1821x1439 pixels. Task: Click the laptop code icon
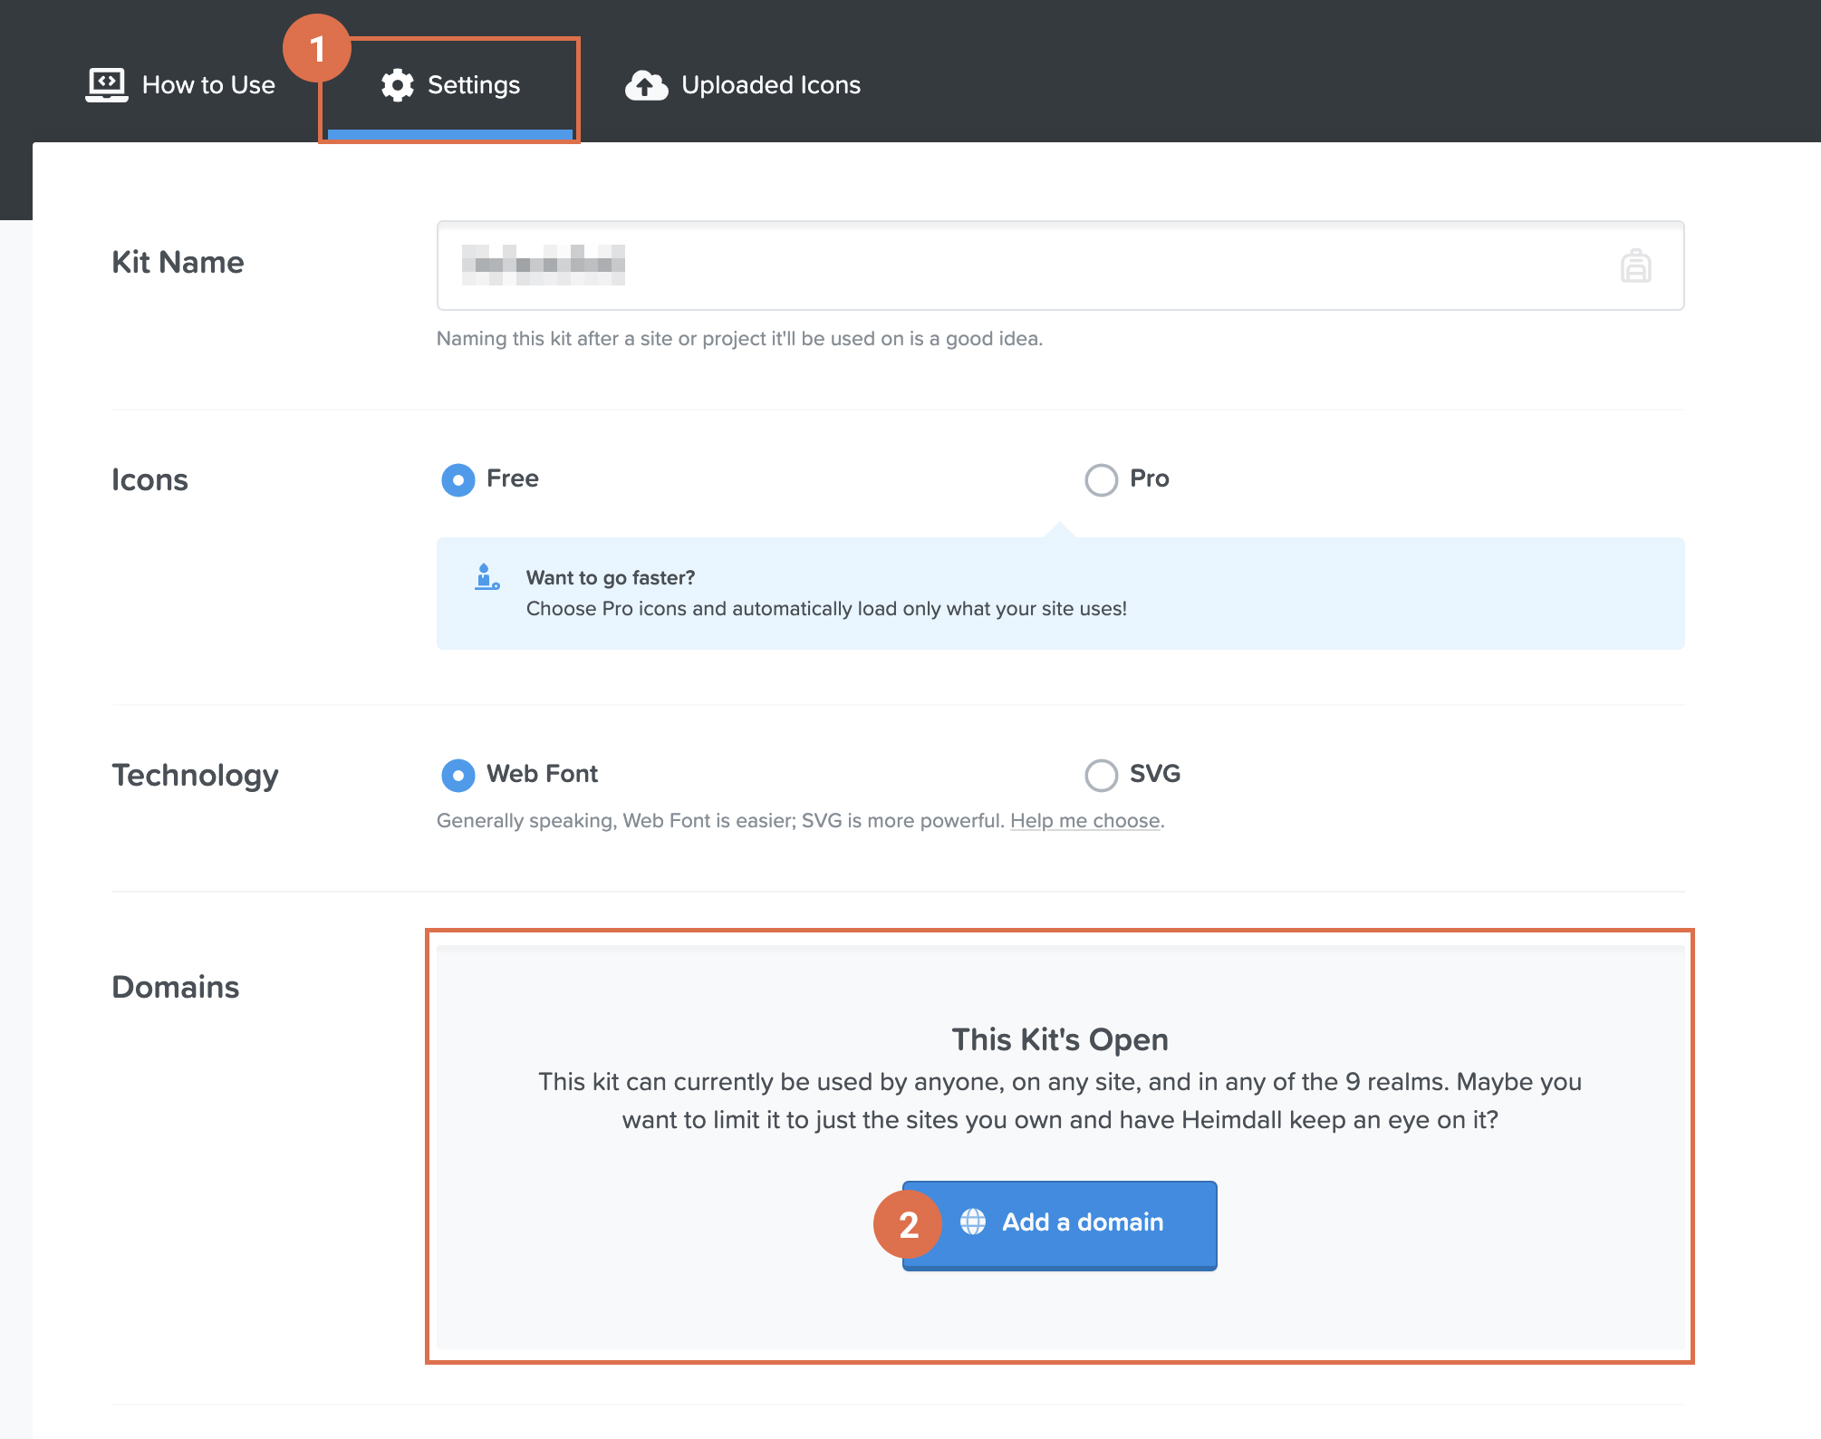coord(107,85)
